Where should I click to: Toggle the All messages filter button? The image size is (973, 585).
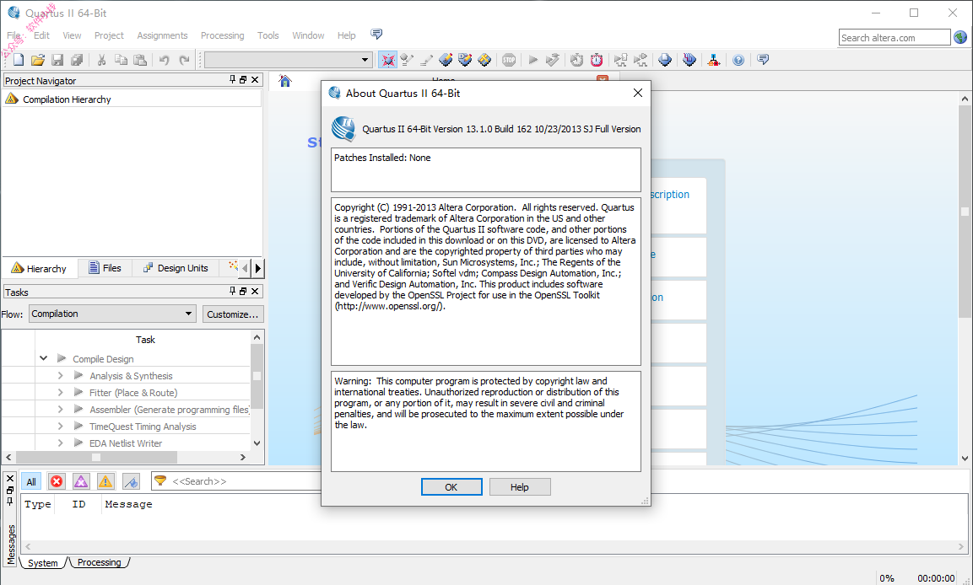pyautogui.click(x=31, y=481)
